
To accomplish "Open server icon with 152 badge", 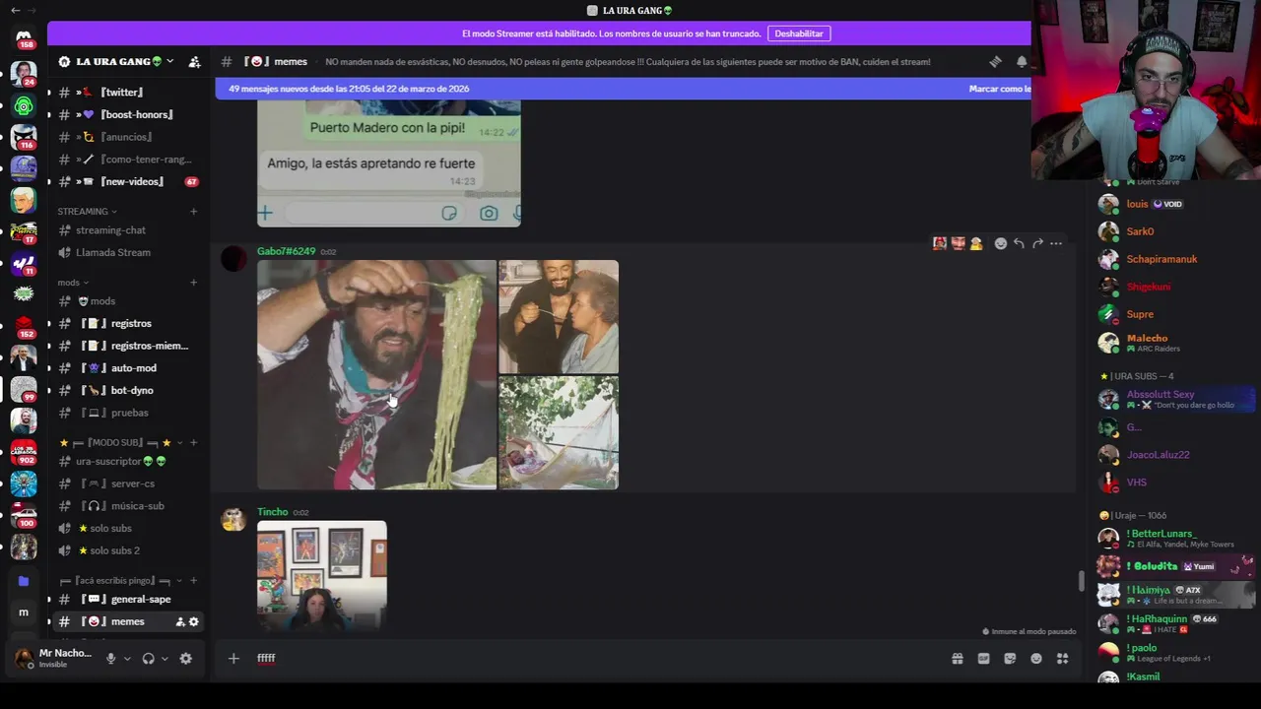I will coord(24,326).
